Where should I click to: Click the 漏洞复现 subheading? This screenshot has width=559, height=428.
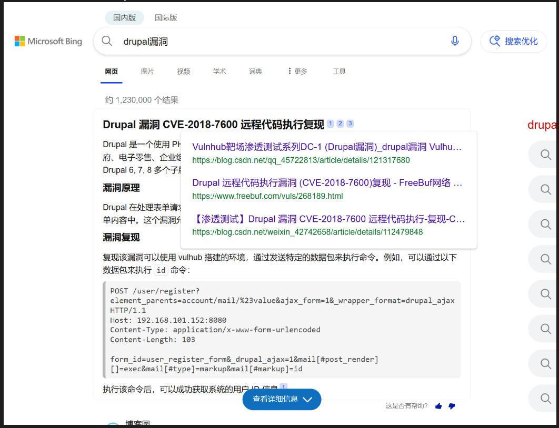(121, 237)
